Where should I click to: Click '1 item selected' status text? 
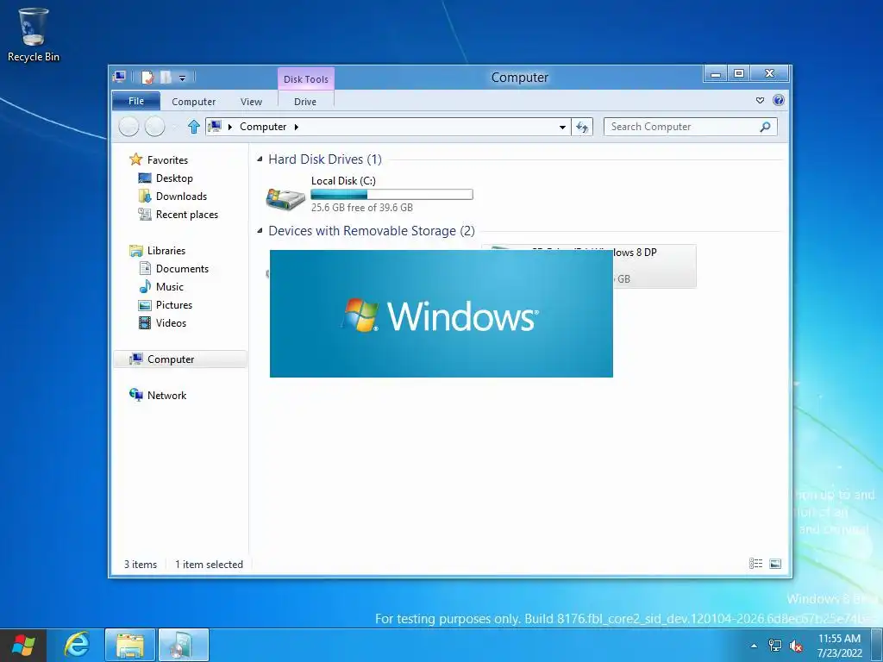coord(209,564)
